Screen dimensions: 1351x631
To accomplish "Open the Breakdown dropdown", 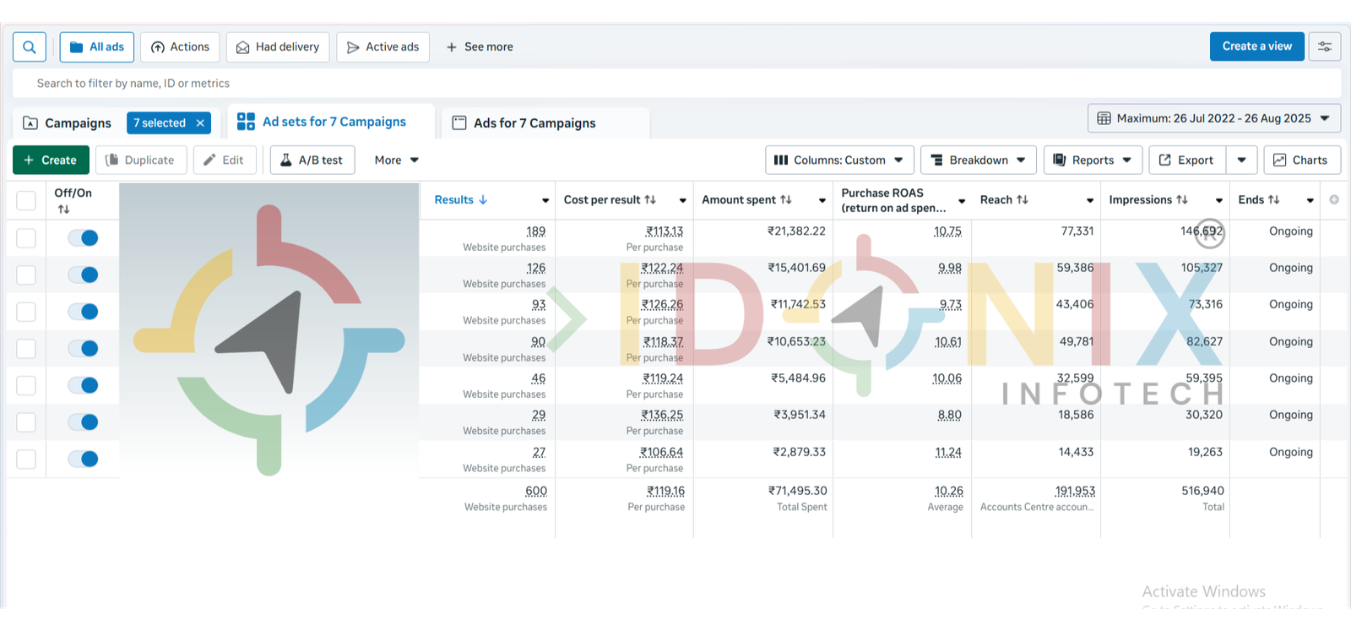I will 979,160.
